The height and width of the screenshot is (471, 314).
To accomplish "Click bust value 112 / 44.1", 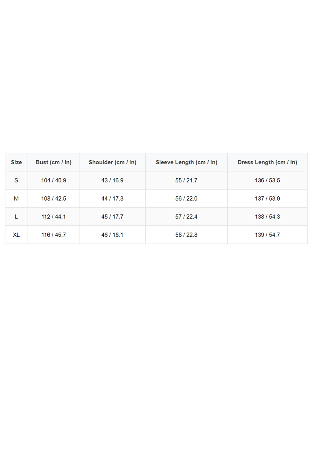I will pos(53,217).
